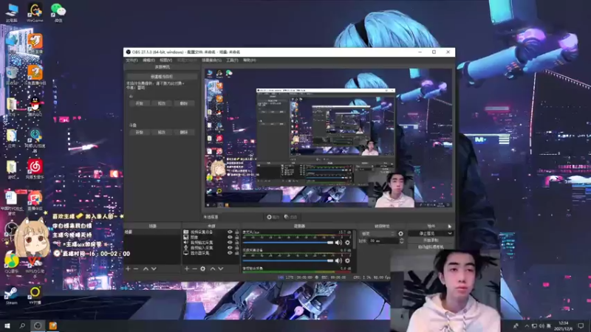Hide the 音频输出采集 source with its eye icon
Screen dimensions: 591x332
click(x=230, y=243)
